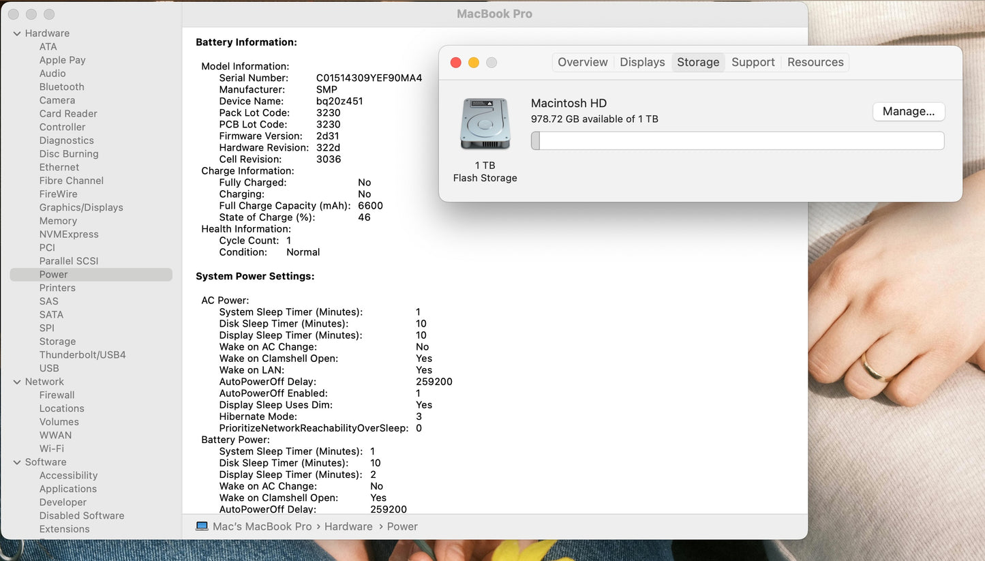Screen dimensions: 985x561
Task: Select Applications under Software
Action: pos(68,489)
